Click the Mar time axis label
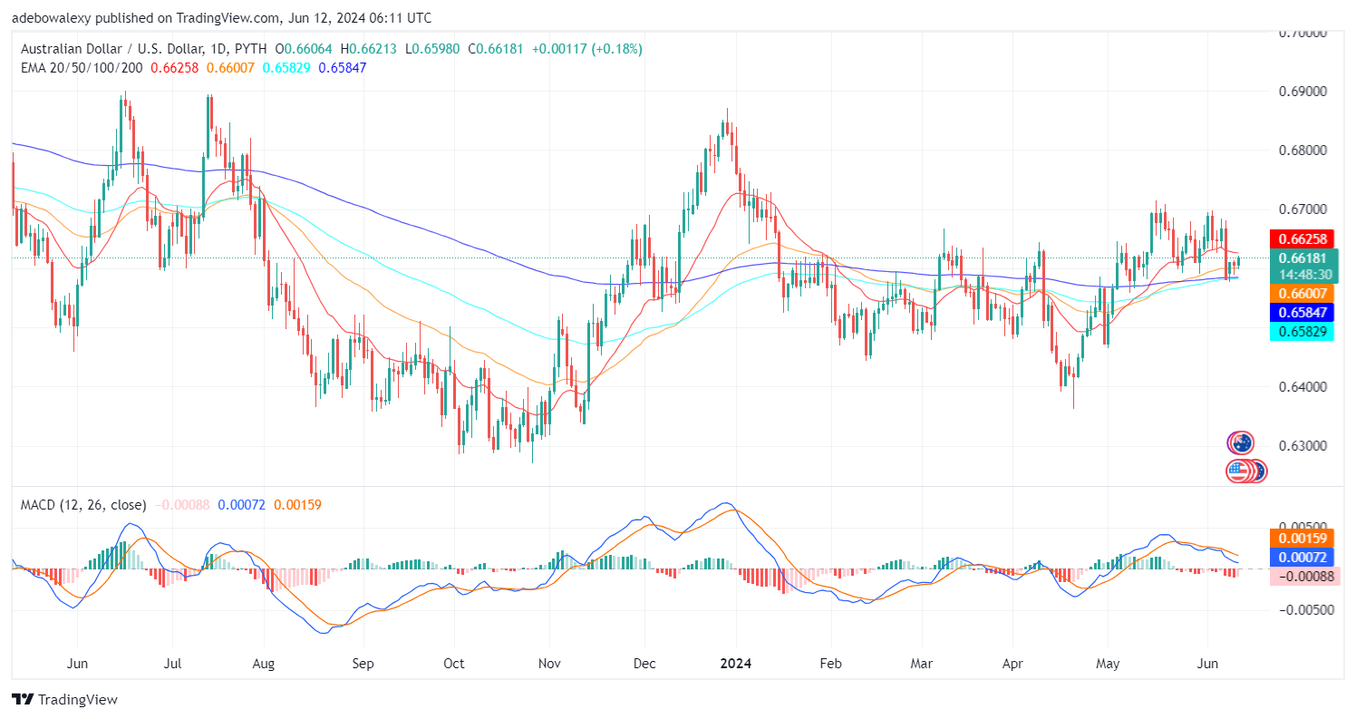1356x719 pixels. pyautogui.click(x=922, y=663)
